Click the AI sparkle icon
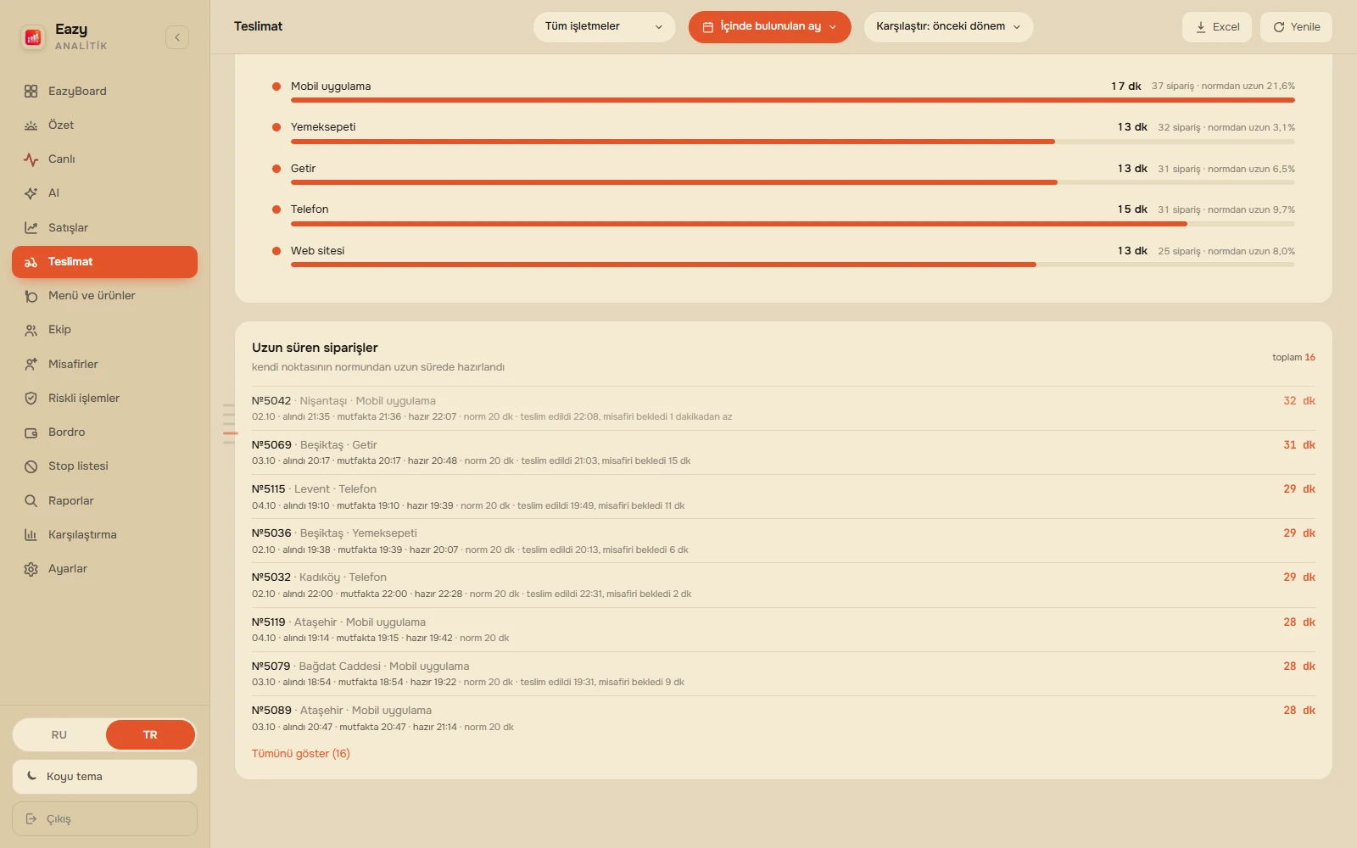The width and height of the screenshot is (1357, 848). coord(31,193)
